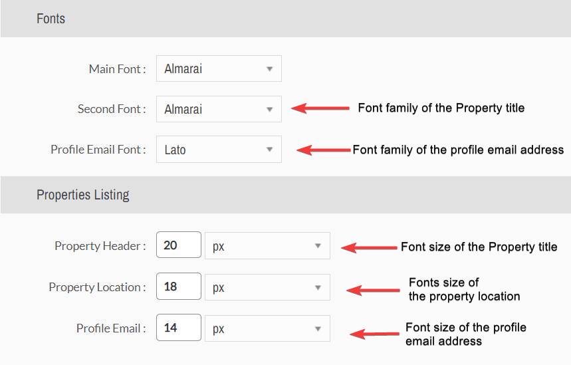Image resolution: width=571 pixels, height=365 pixels.
Task: Open the Property Location unit dropdown
Action: point(268,287)
